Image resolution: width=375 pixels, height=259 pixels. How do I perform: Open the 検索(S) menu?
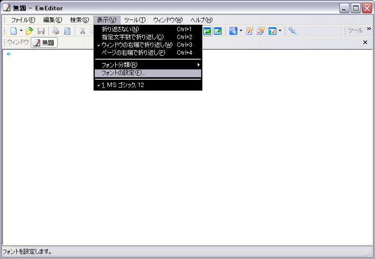click(x=80, y=20)
